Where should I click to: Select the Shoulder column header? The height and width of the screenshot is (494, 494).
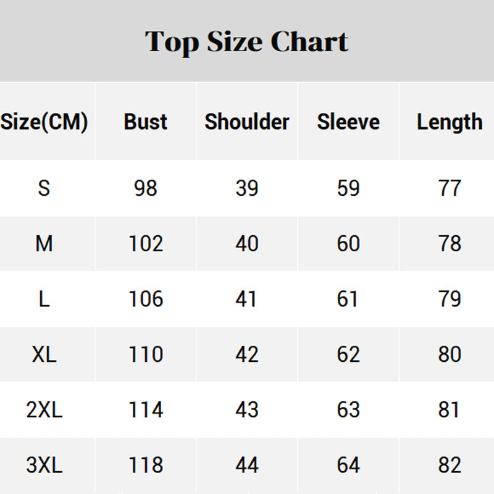coord(247,122)
